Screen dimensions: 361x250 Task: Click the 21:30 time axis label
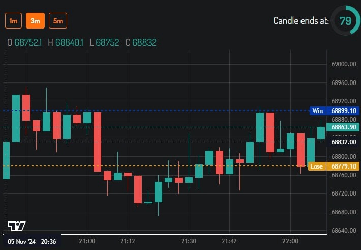click(x=189, y=241)
